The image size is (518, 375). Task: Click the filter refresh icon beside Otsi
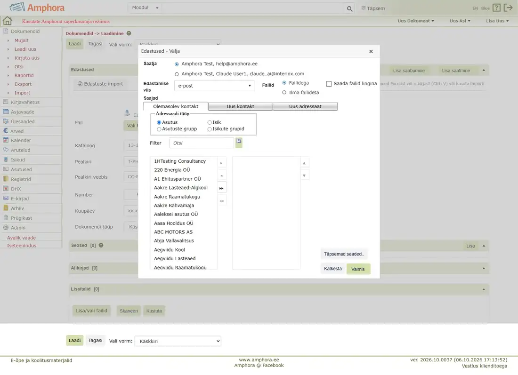(239, 143)
